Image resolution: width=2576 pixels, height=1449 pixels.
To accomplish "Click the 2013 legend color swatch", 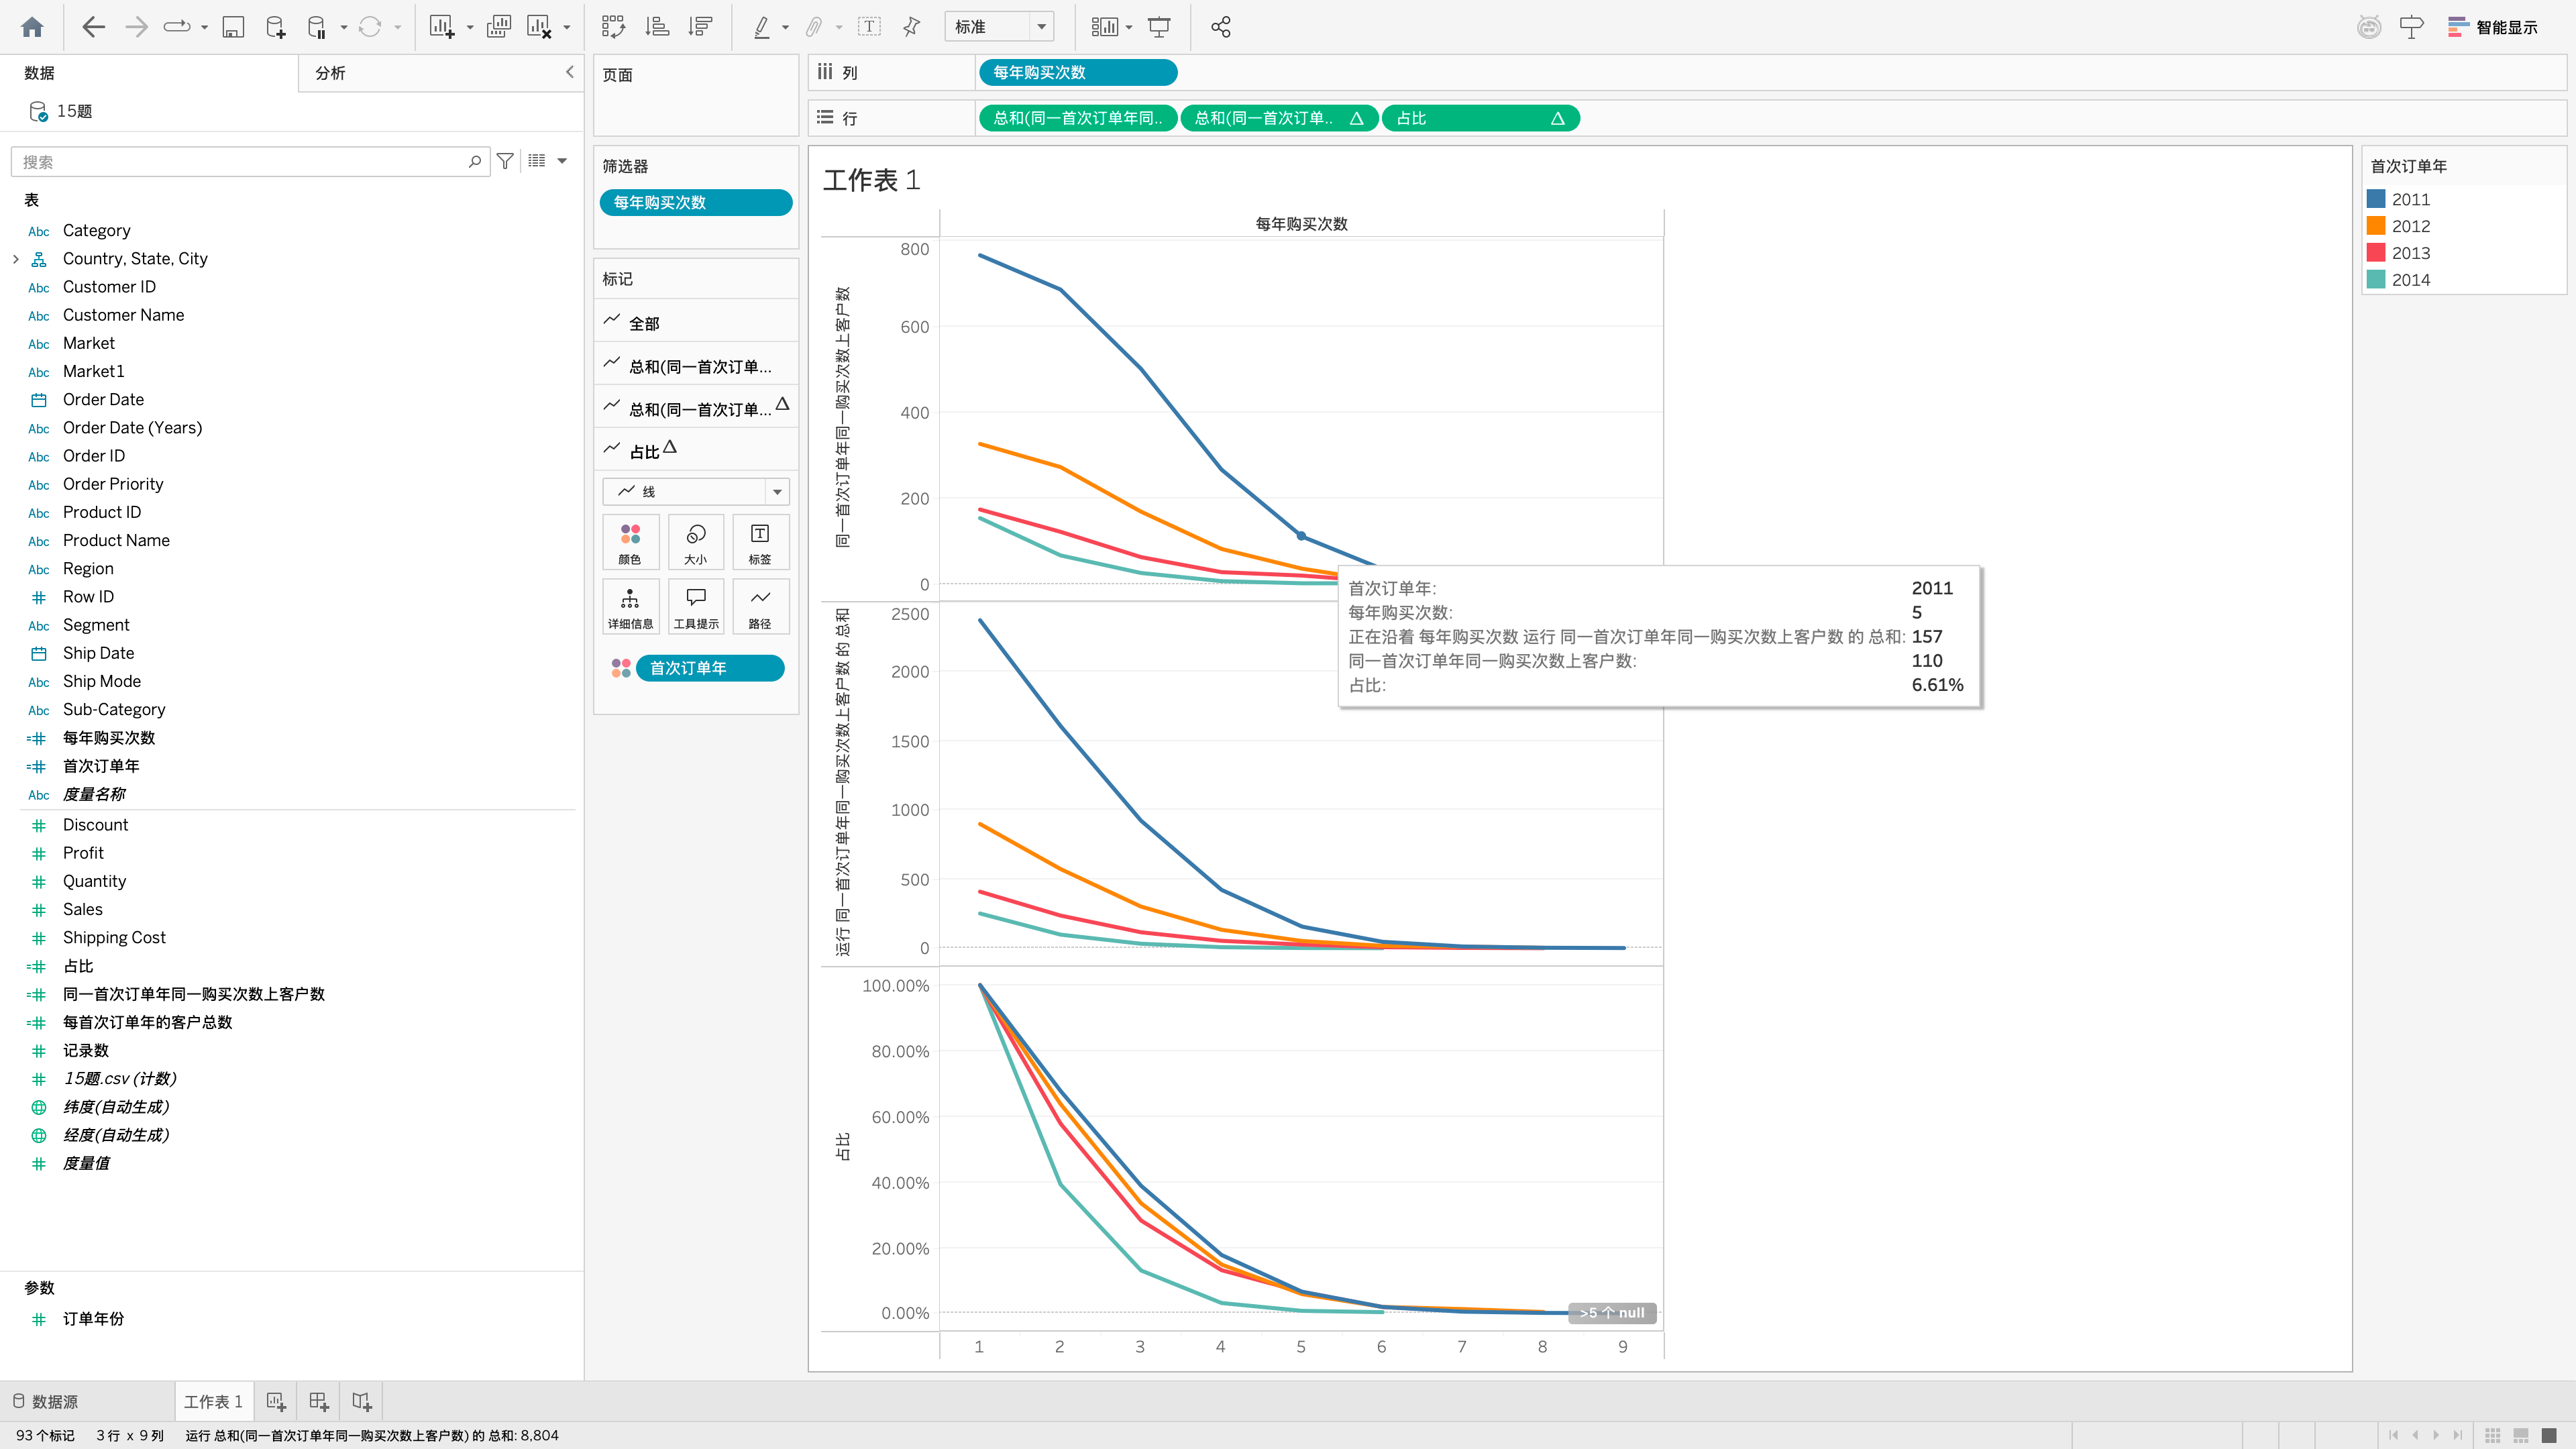I will [x=2377, y=253].
